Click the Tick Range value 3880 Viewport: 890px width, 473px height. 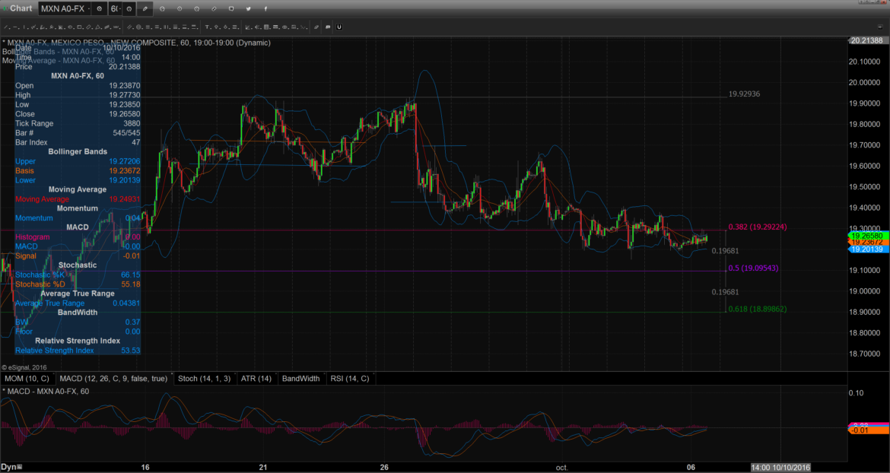[131, 123]
